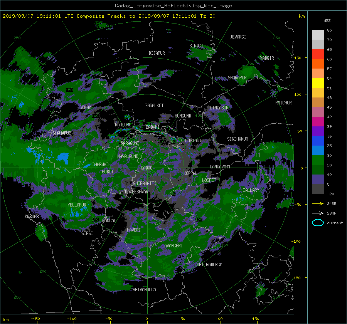
Task: Pick the light blue swatch between 35 and 30 dBZ
Action: tap(318, 150)
